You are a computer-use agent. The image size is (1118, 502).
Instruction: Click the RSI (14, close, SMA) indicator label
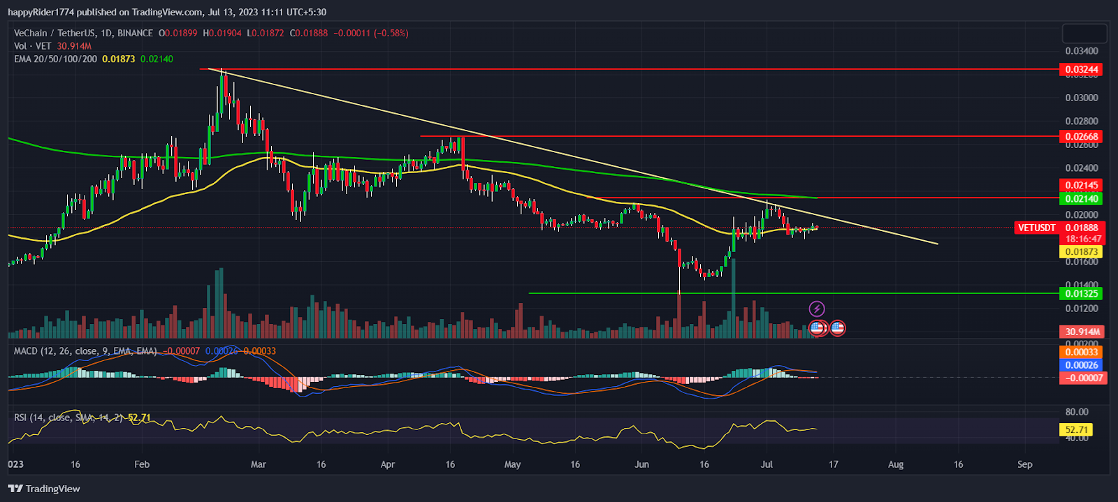[x=69, y=418]
